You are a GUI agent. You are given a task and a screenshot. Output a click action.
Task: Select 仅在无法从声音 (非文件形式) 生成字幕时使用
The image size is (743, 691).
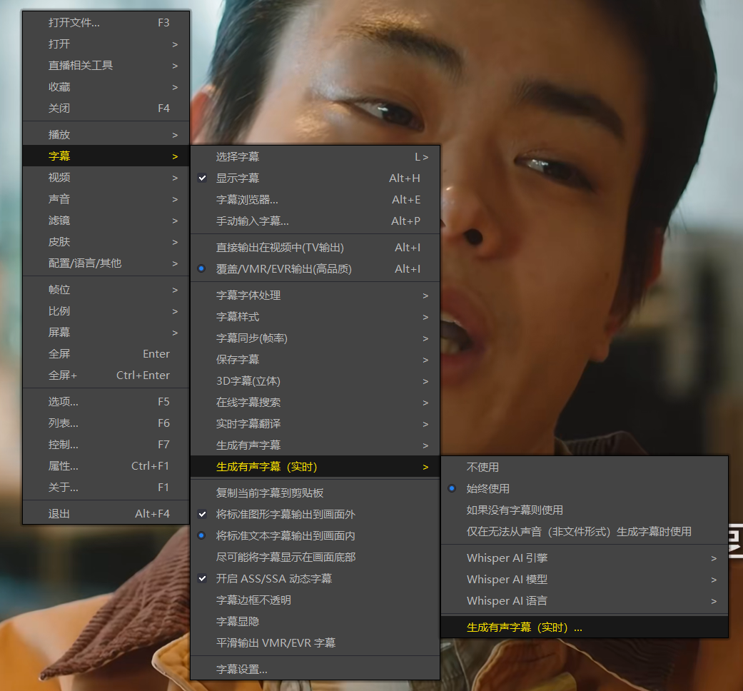(x=585, y=532)
